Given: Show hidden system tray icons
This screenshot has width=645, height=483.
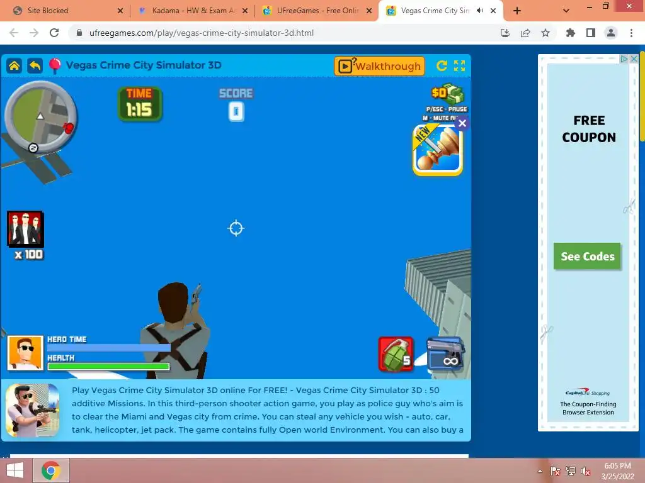Looking at the screenshot, I should 540,471.
